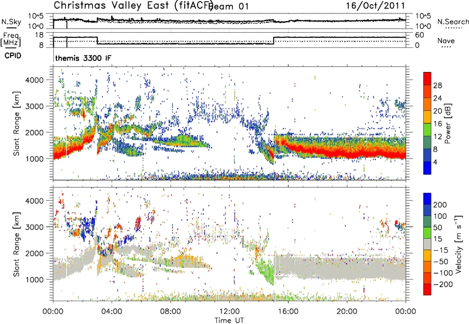Click the 'Velocity [m s-1]' colorbar label
Screen dimensions: 469x324
pyautogui.click(x=458, y=244)
